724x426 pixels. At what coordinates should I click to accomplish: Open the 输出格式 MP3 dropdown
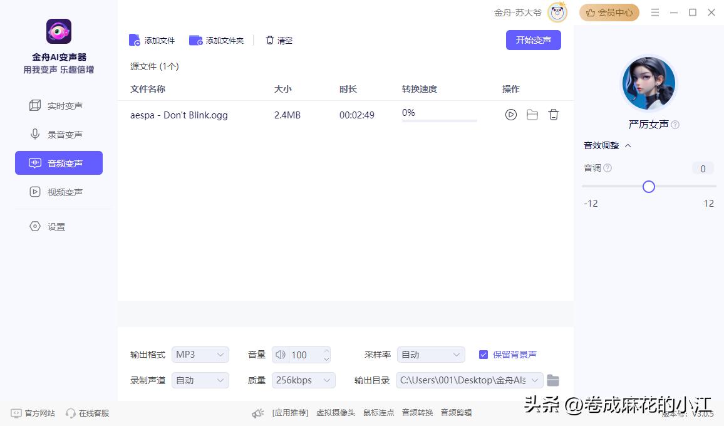point(200,355)
